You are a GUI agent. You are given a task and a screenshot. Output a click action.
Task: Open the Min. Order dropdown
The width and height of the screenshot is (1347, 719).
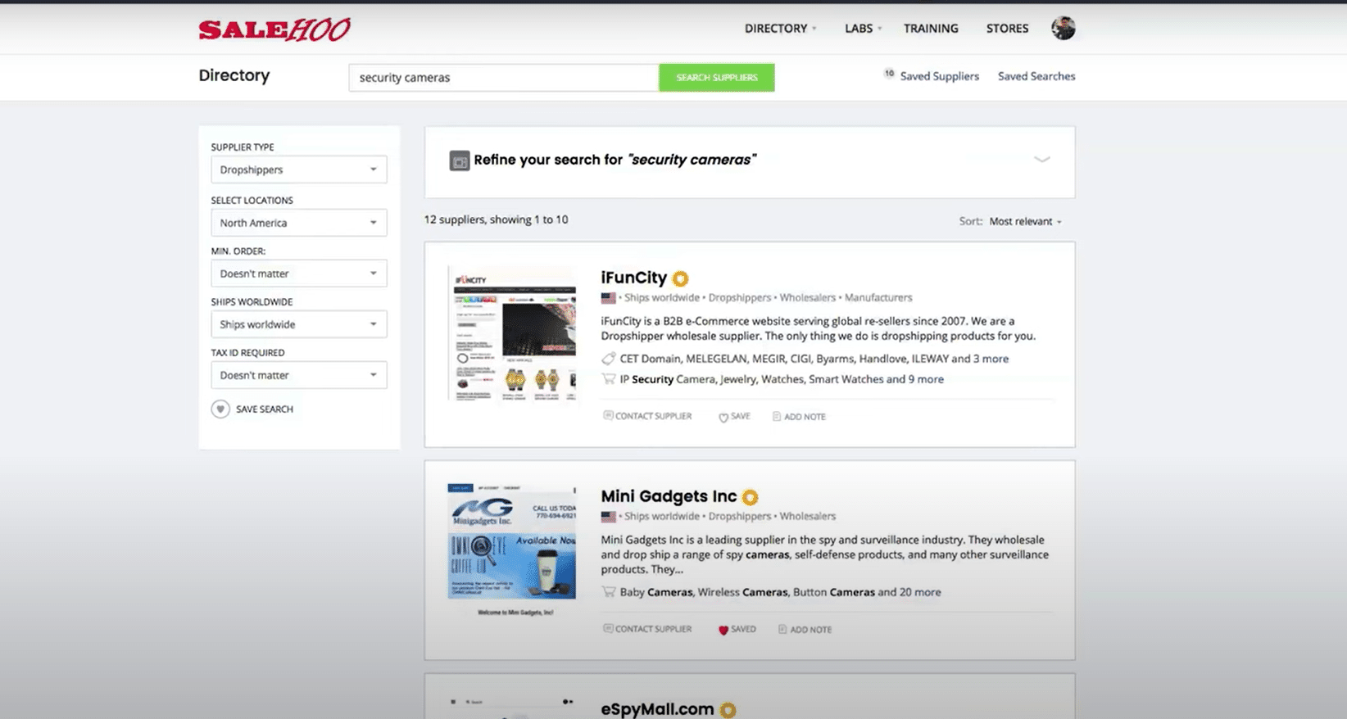298,274
